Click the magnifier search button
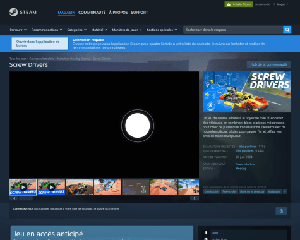This screenshot has width=300, height=240. point(287,30)
